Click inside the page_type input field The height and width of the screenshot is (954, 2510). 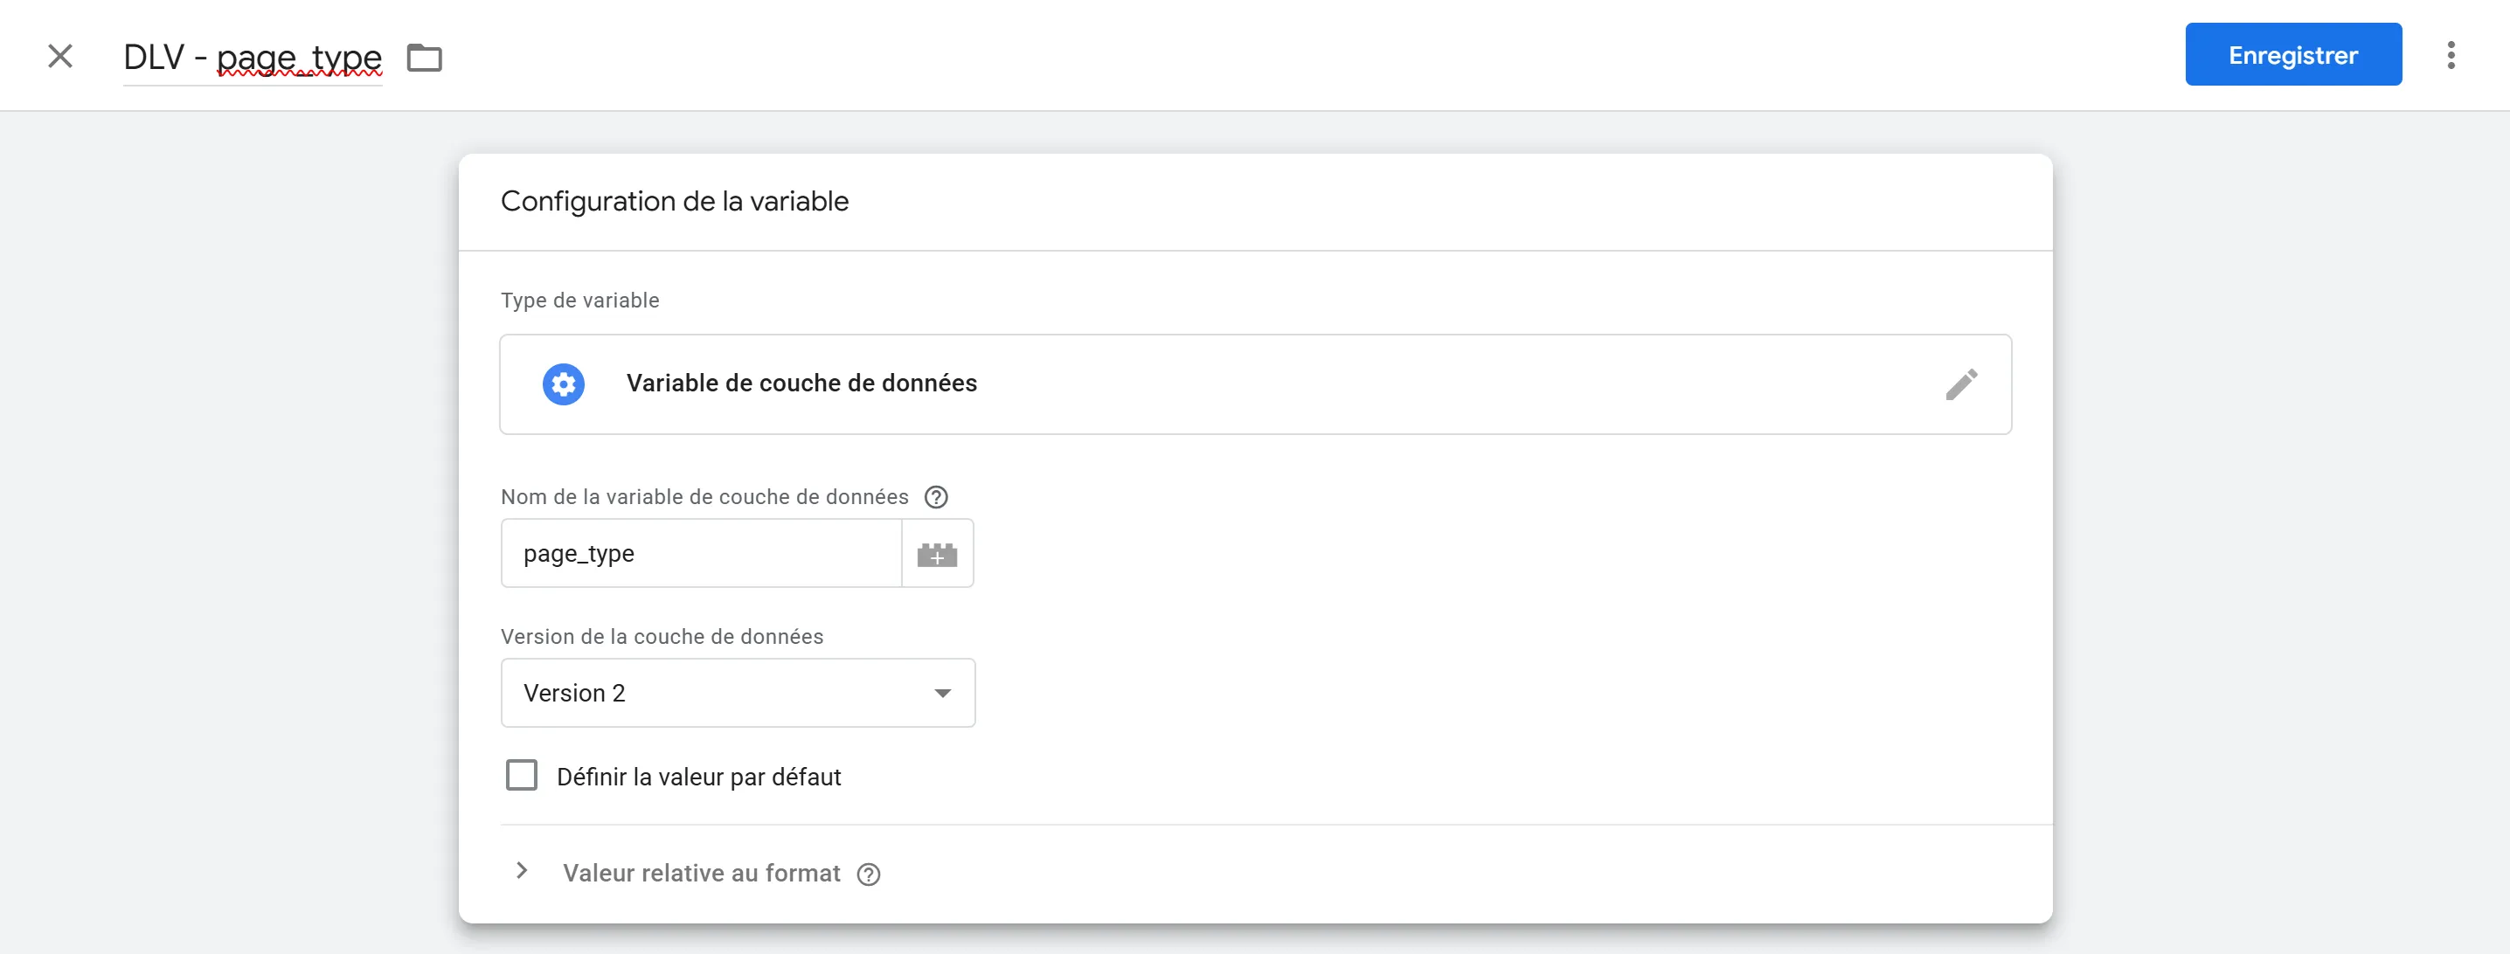pos(700,554)
